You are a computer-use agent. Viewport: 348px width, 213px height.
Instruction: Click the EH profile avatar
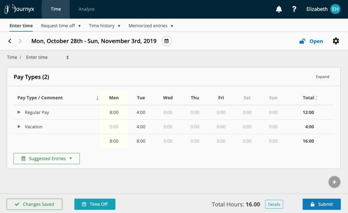tap(335, 9)
